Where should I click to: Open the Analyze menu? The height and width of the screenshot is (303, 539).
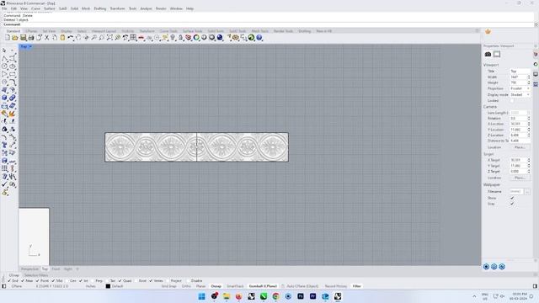146,8
